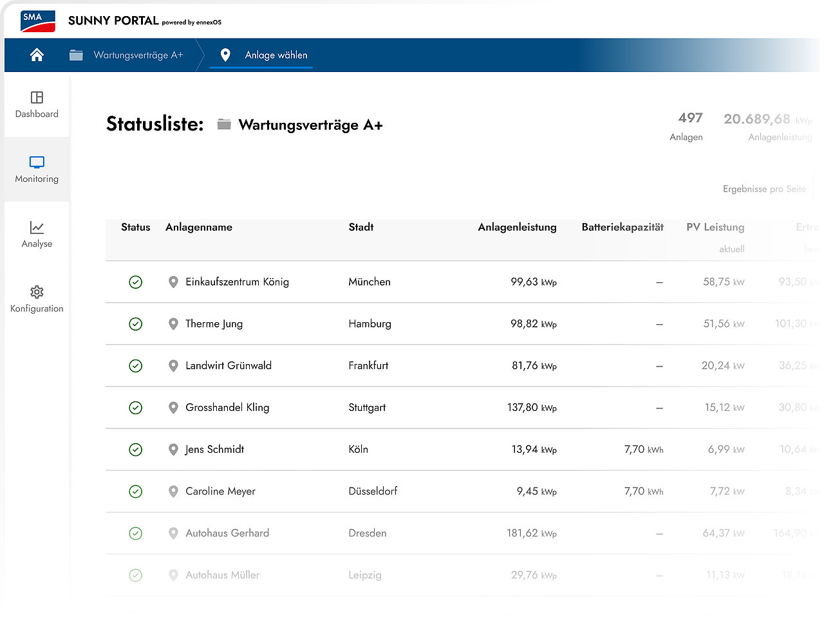This screenshot has width=824, height=620.
Task: Open Caroline Meyer plant entry
Action: click(x=221, y=491)
